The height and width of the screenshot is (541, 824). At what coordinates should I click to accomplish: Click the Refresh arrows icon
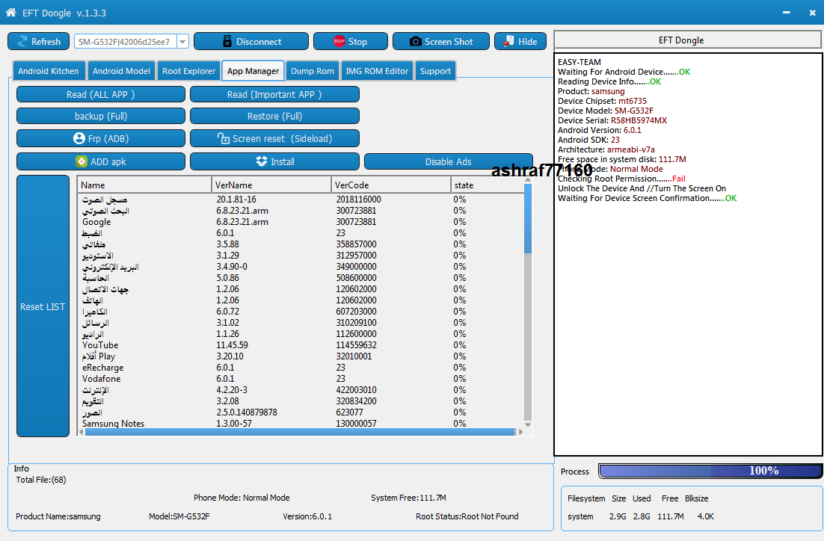tap(22, 42)
